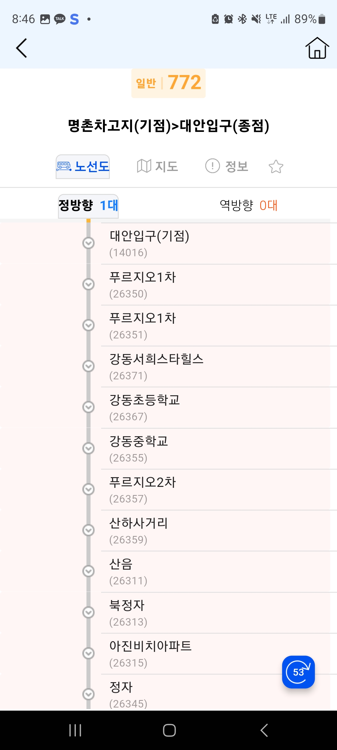Expand the 대안입구(기점) stop chevron

click(89, 243)
